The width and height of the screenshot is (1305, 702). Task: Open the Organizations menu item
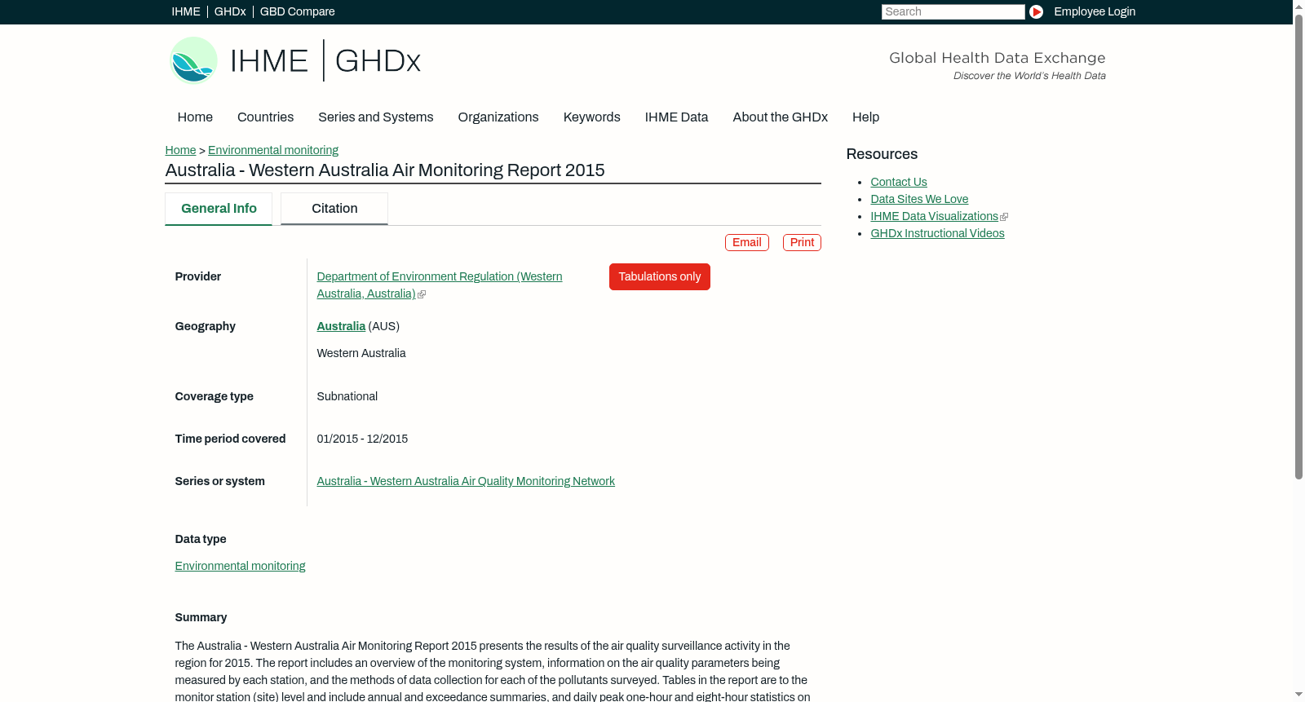(498, 117)
